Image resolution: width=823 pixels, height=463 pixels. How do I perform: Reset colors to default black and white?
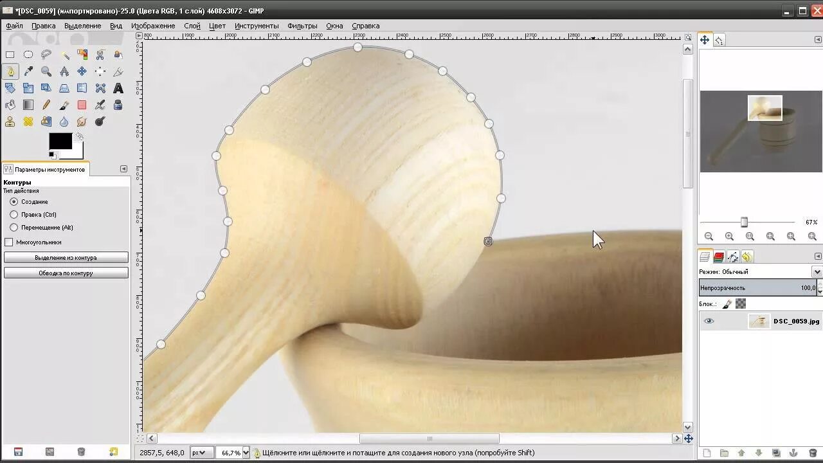point(53,155)
